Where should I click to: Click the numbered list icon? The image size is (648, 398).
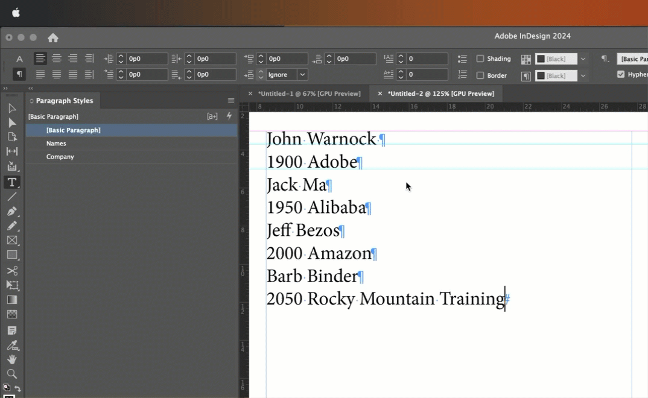pyautogui.click(x=462, y=75)
